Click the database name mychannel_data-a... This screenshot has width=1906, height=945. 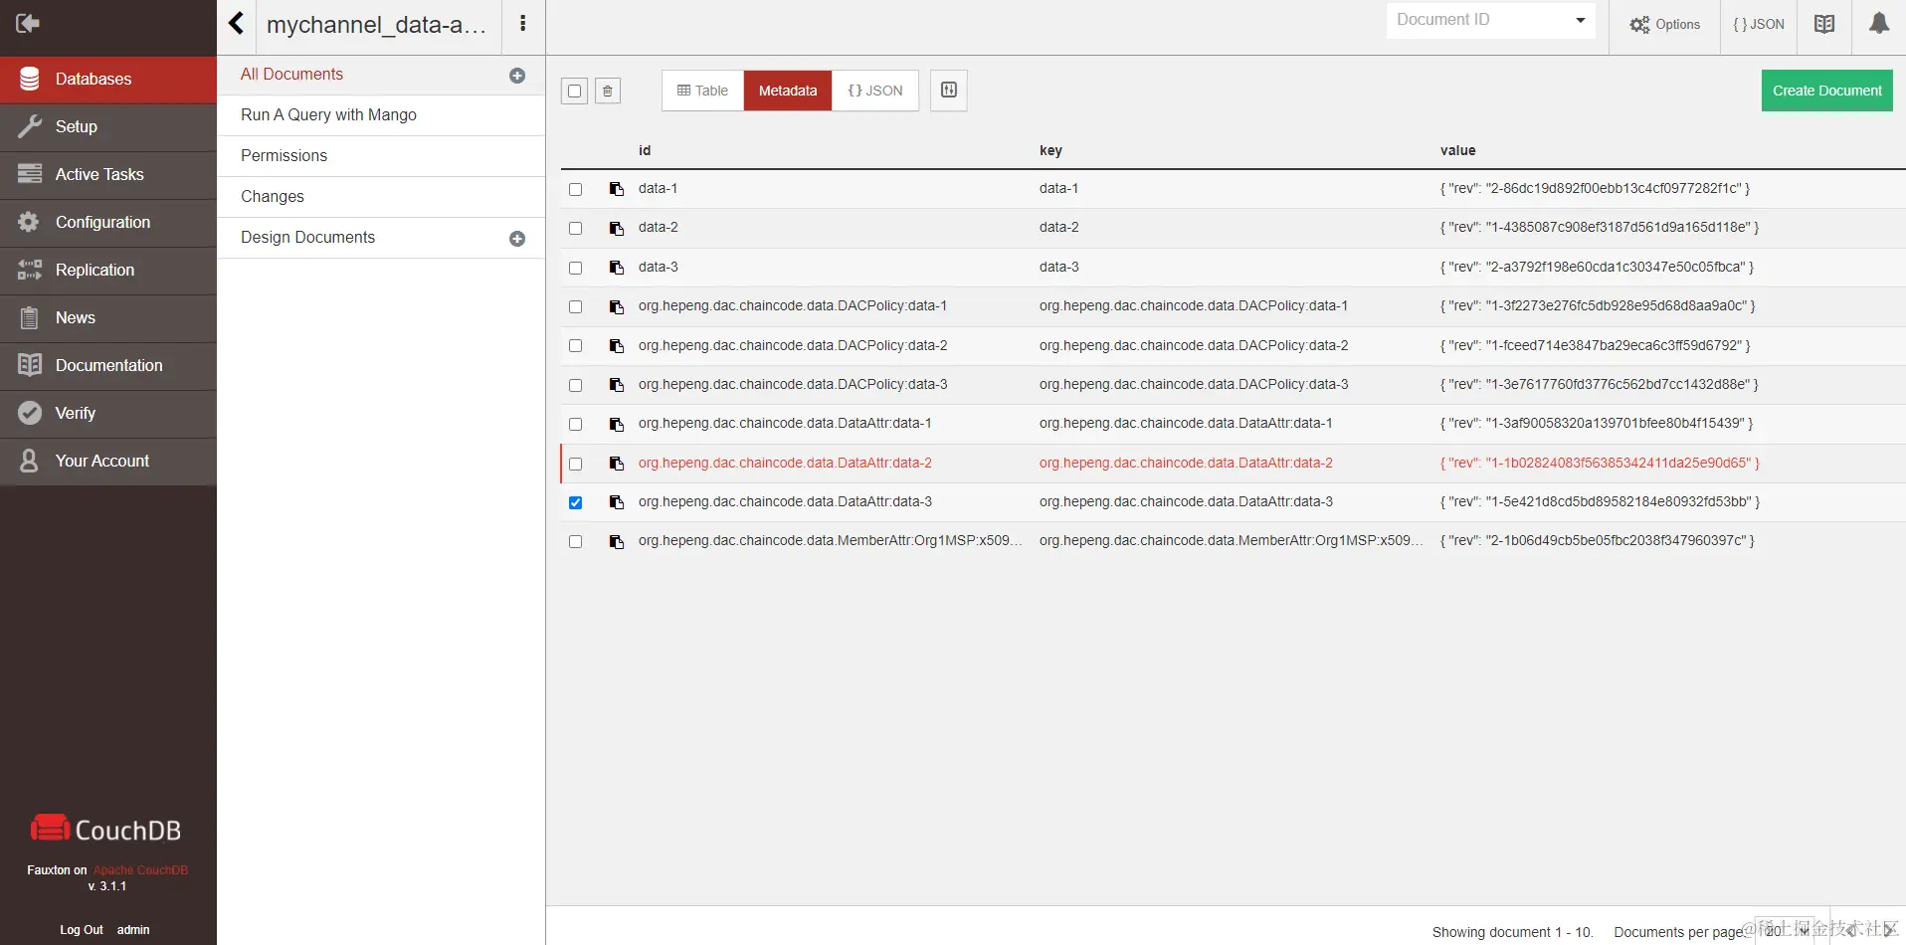point(376,25)
